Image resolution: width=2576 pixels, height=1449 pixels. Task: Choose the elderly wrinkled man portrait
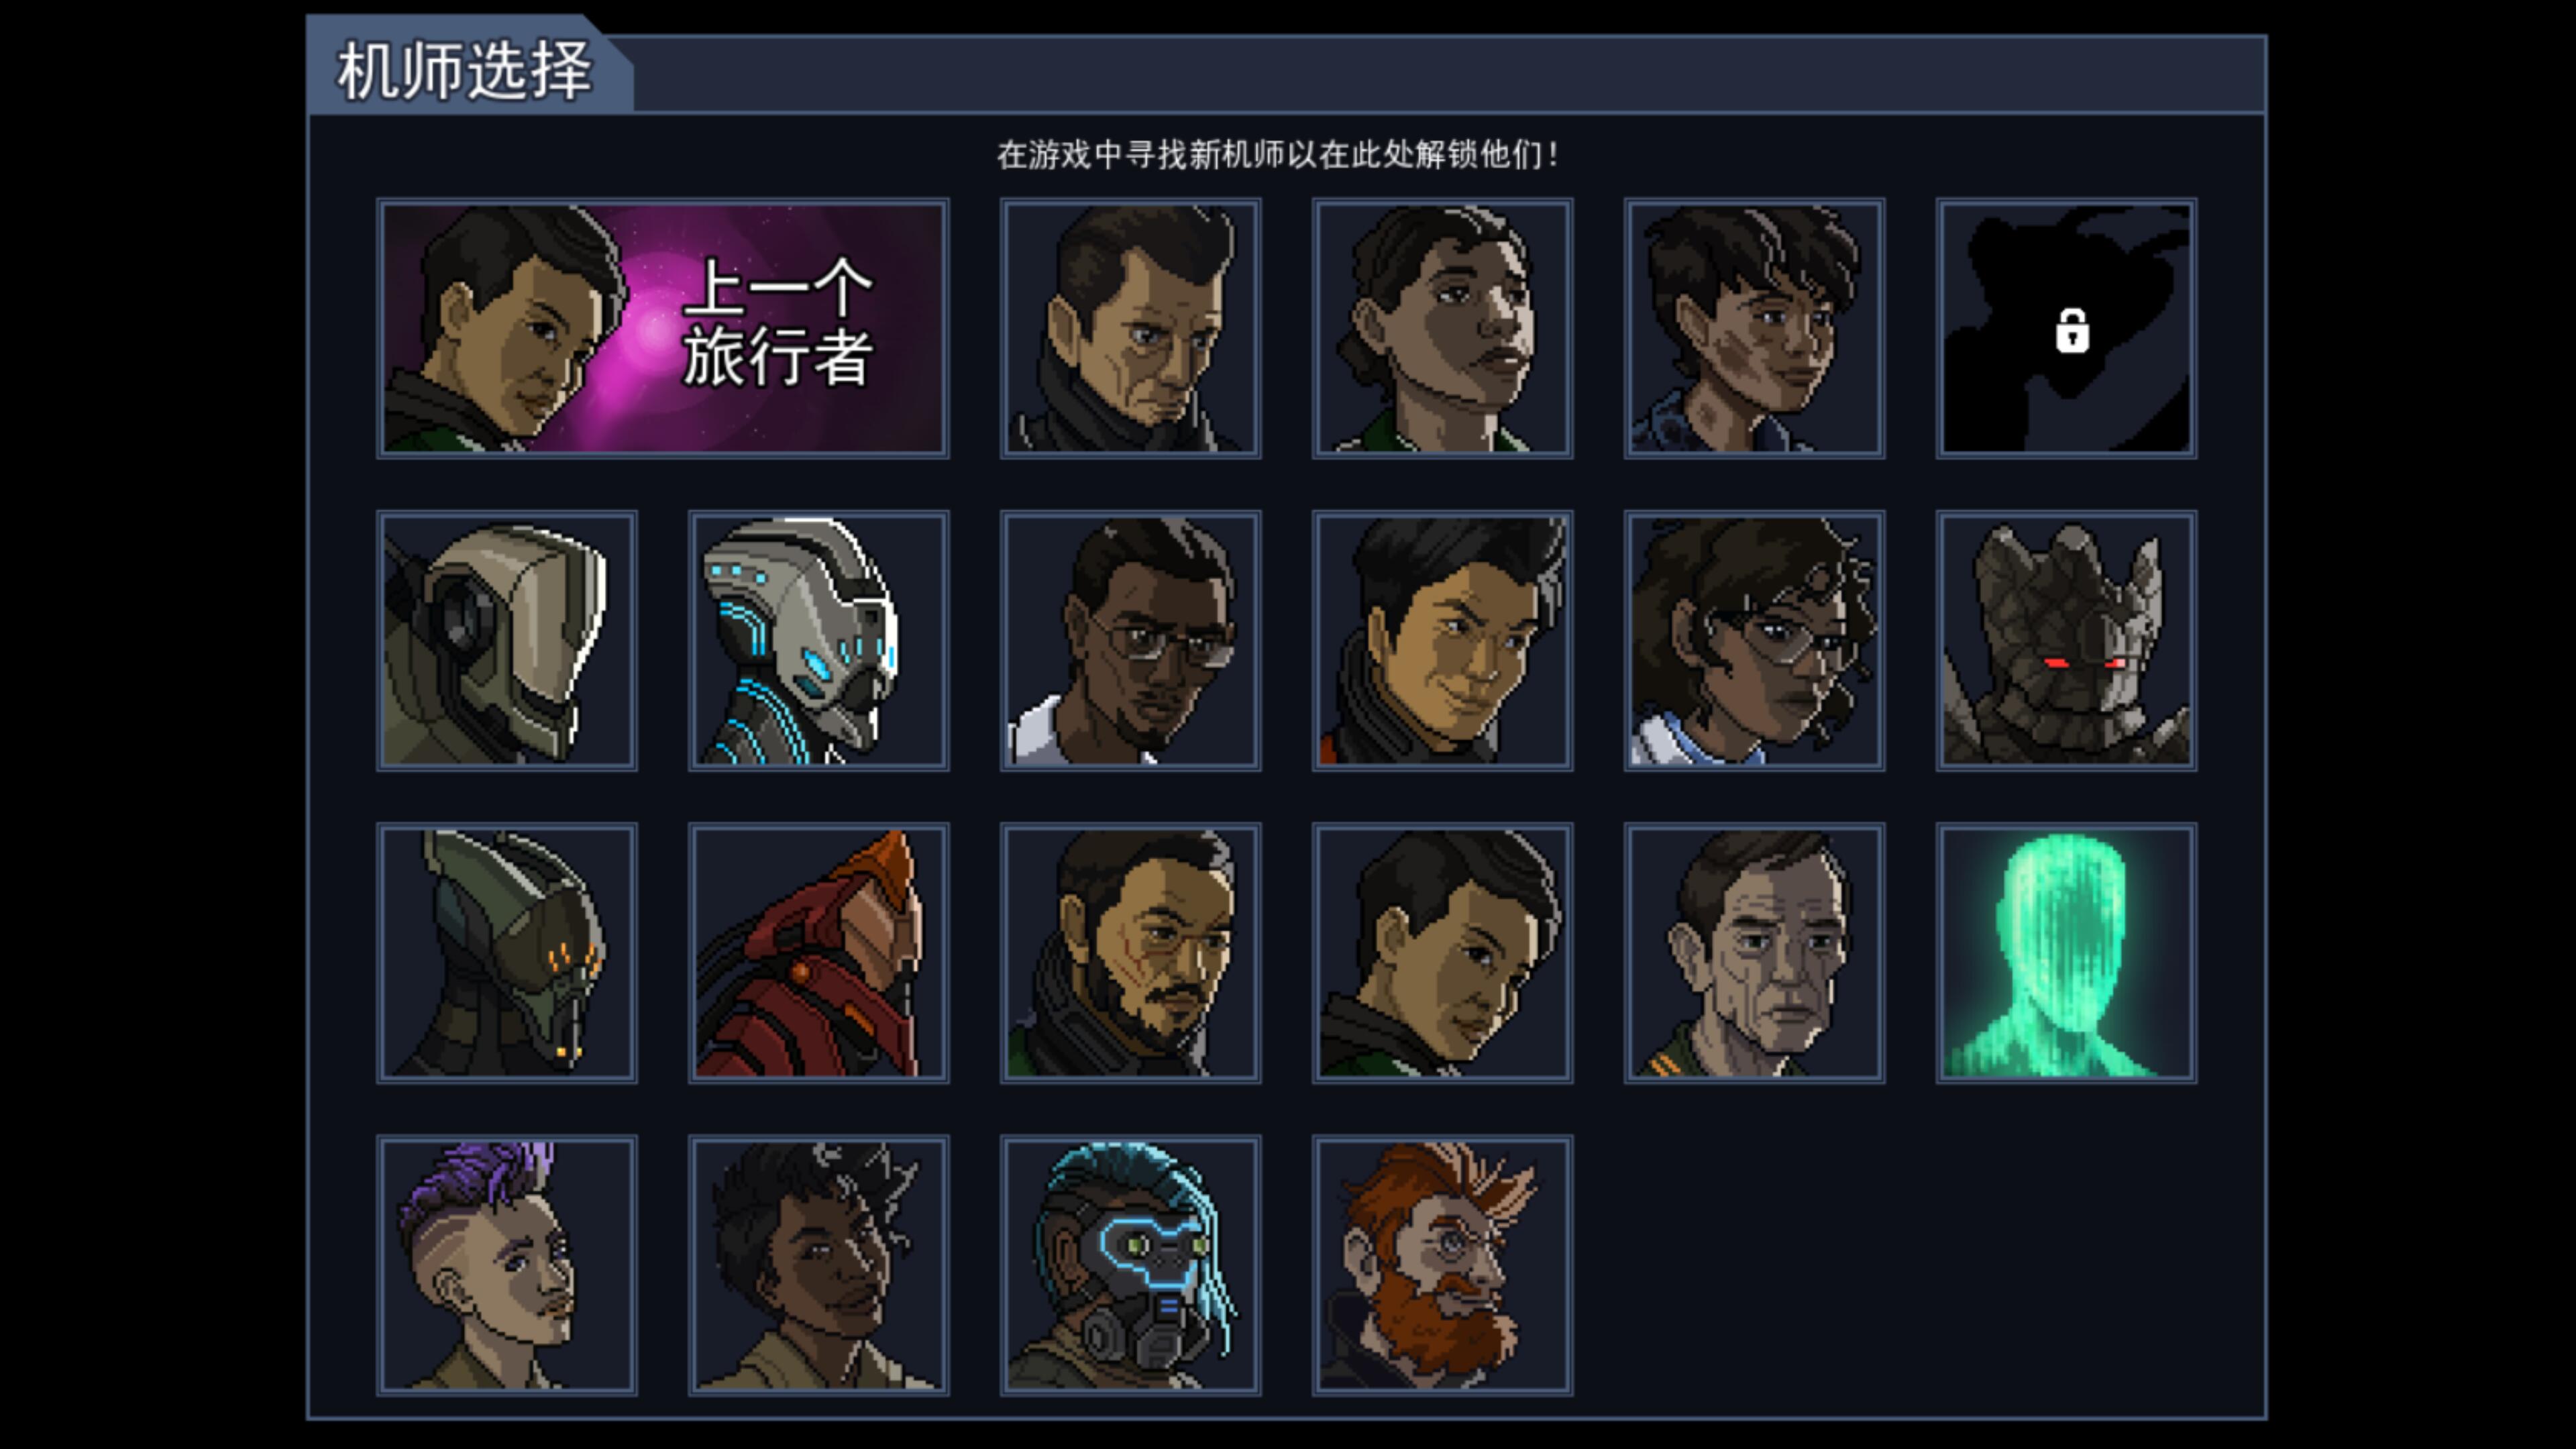[1754, 953]
